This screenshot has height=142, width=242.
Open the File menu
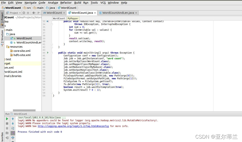[x=3, y=3]
